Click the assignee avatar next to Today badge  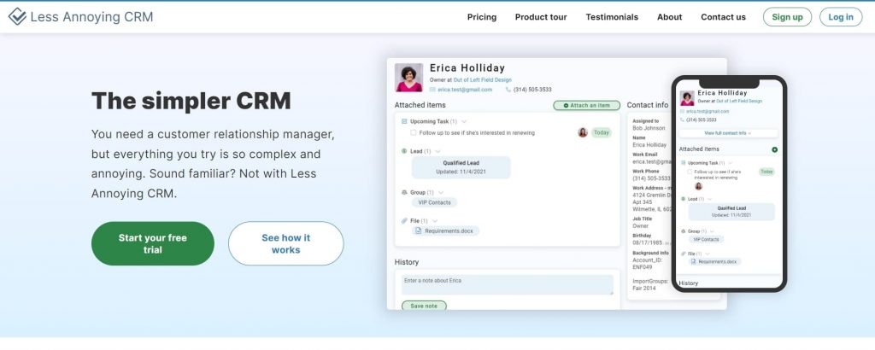[x=583, y=132]
